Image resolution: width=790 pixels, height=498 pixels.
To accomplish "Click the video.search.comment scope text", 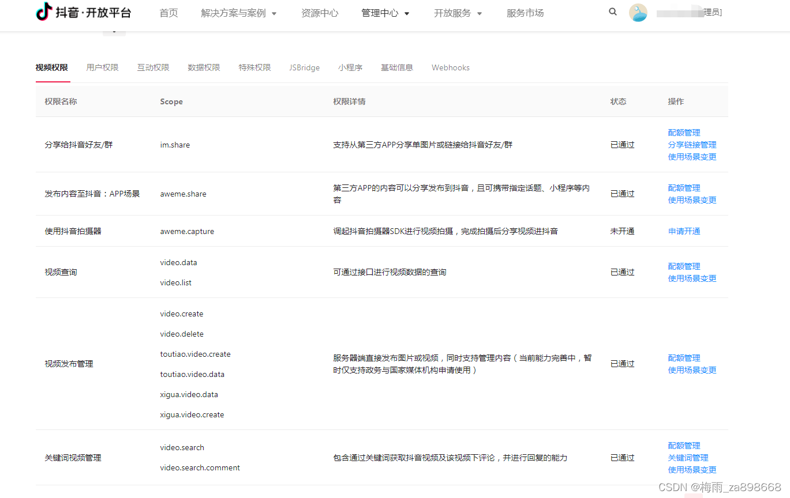I will [x=200, y=467].
